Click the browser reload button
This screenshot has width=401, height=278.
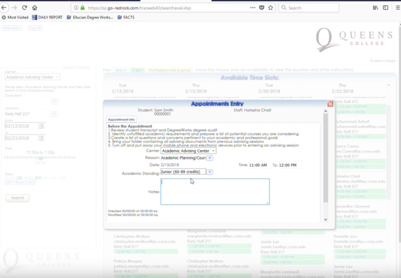coord(24,8)
